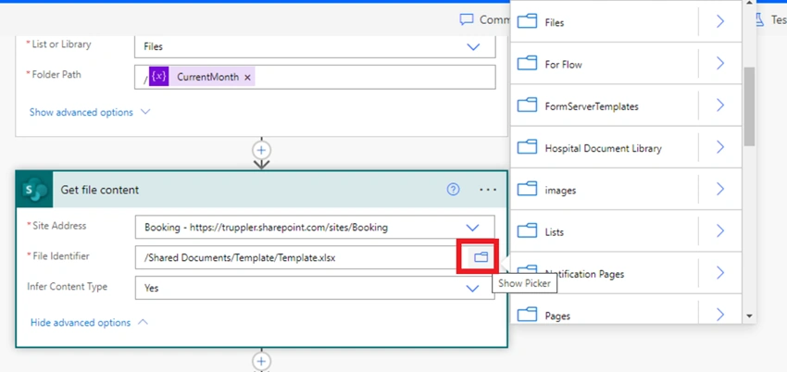Select the Files folder icon in the picker
The image size is (787, 372).
coord(528,21)
